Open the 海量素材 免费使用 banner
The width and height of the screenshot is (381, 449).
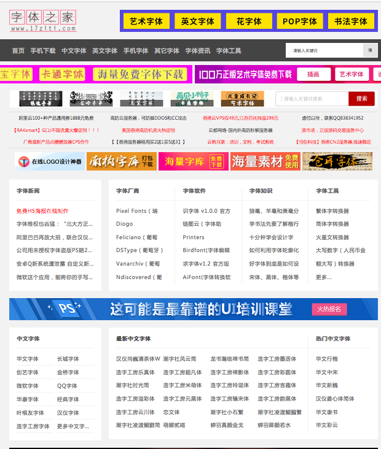click(x=265, y=161)
